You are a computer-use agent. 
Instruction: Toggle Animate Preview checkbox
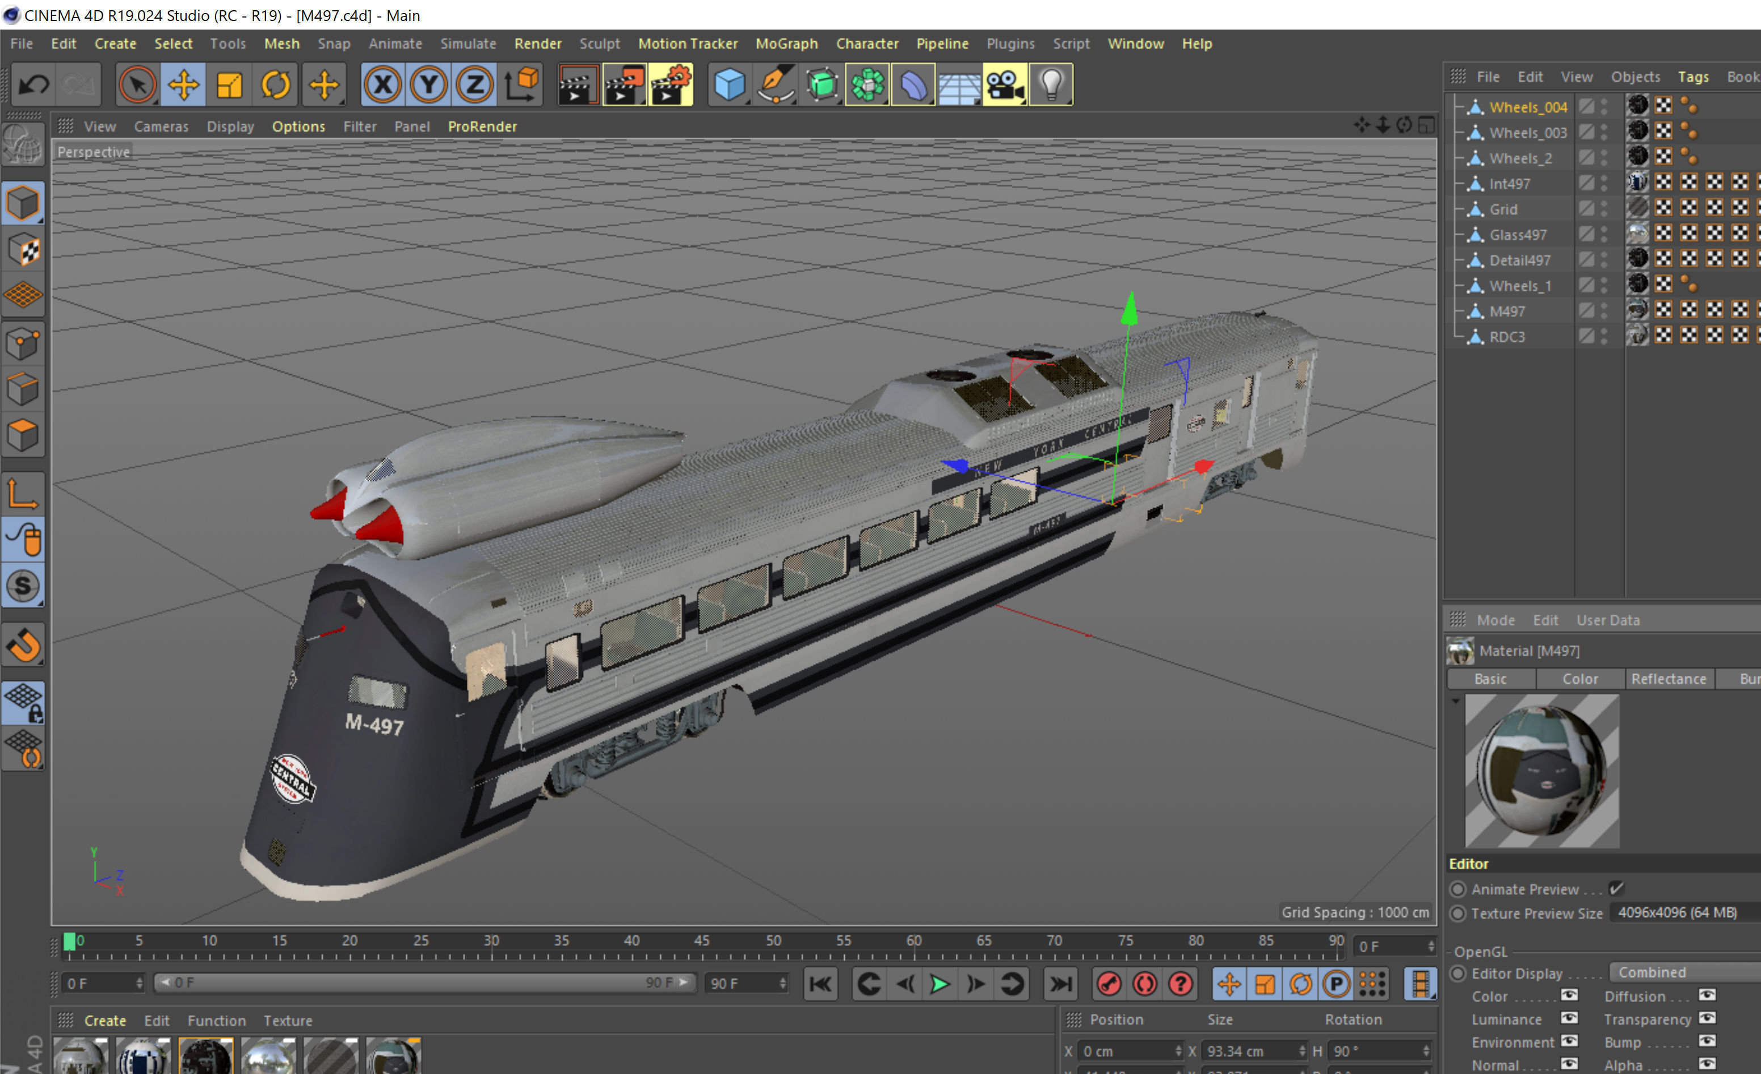click(1616, 888)
